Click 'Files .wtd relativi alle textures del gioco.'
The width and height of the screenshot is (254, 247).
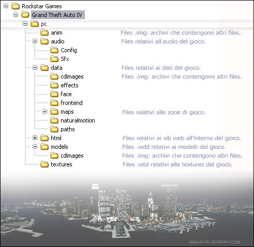tap(177, 164)
